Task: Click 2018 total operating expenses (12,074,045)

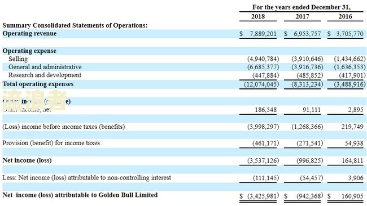Action: (x=261, y=84)
